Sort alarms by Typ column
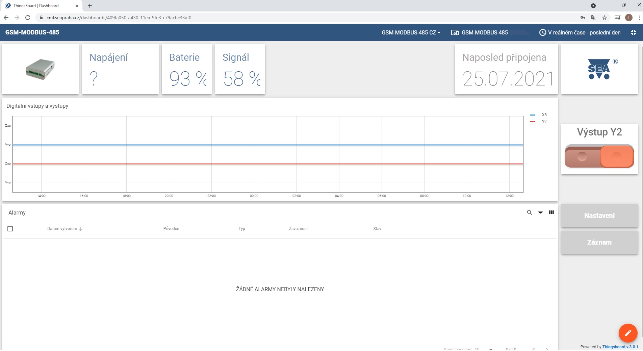Image resolution: width=643 pixels, height=351 pixels. [242, 229]
